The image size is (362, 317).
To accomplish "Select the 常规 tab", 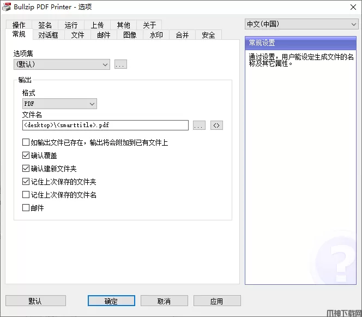I will click(19, 34).
